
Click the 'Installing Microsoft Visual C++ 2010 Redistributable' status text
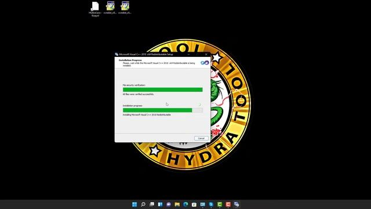coord(147,115)
